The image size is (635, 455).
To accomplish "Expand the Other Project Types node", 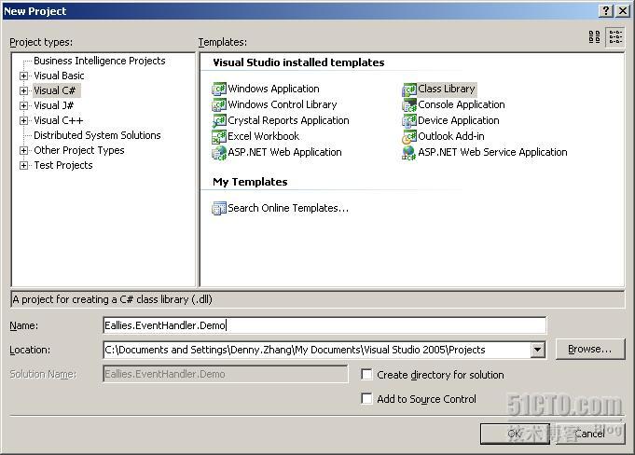I will (24, 151).
